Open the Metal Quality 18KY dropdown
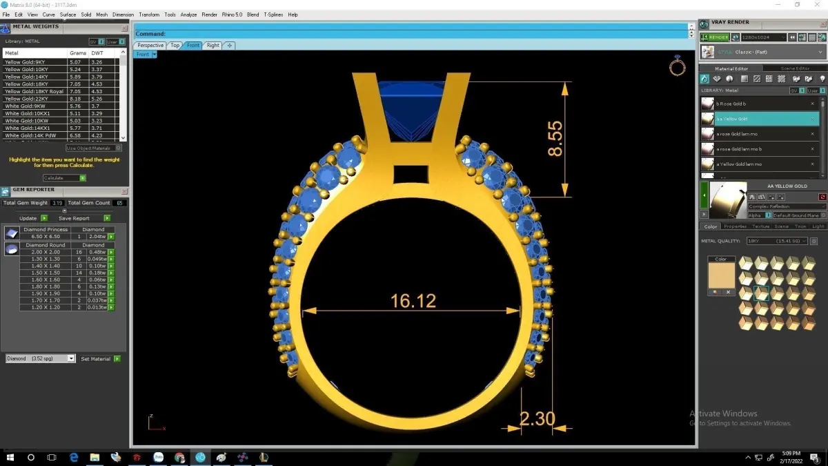The height and width of the screenshot is (466, 828). (777, 241)
